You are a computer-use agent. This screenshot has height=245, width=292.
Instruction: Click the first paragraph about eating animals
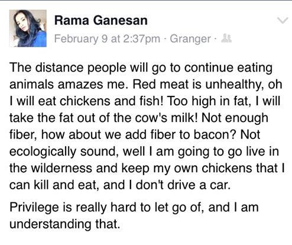pos(147,126)
